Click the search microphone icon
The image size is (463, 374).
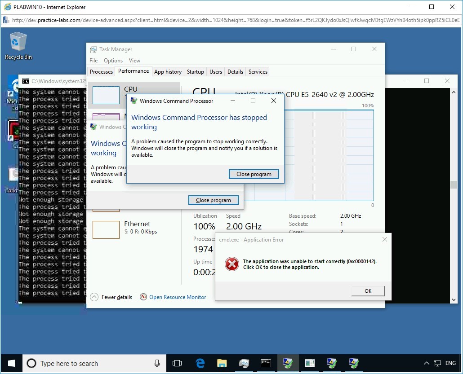(156, 363)
